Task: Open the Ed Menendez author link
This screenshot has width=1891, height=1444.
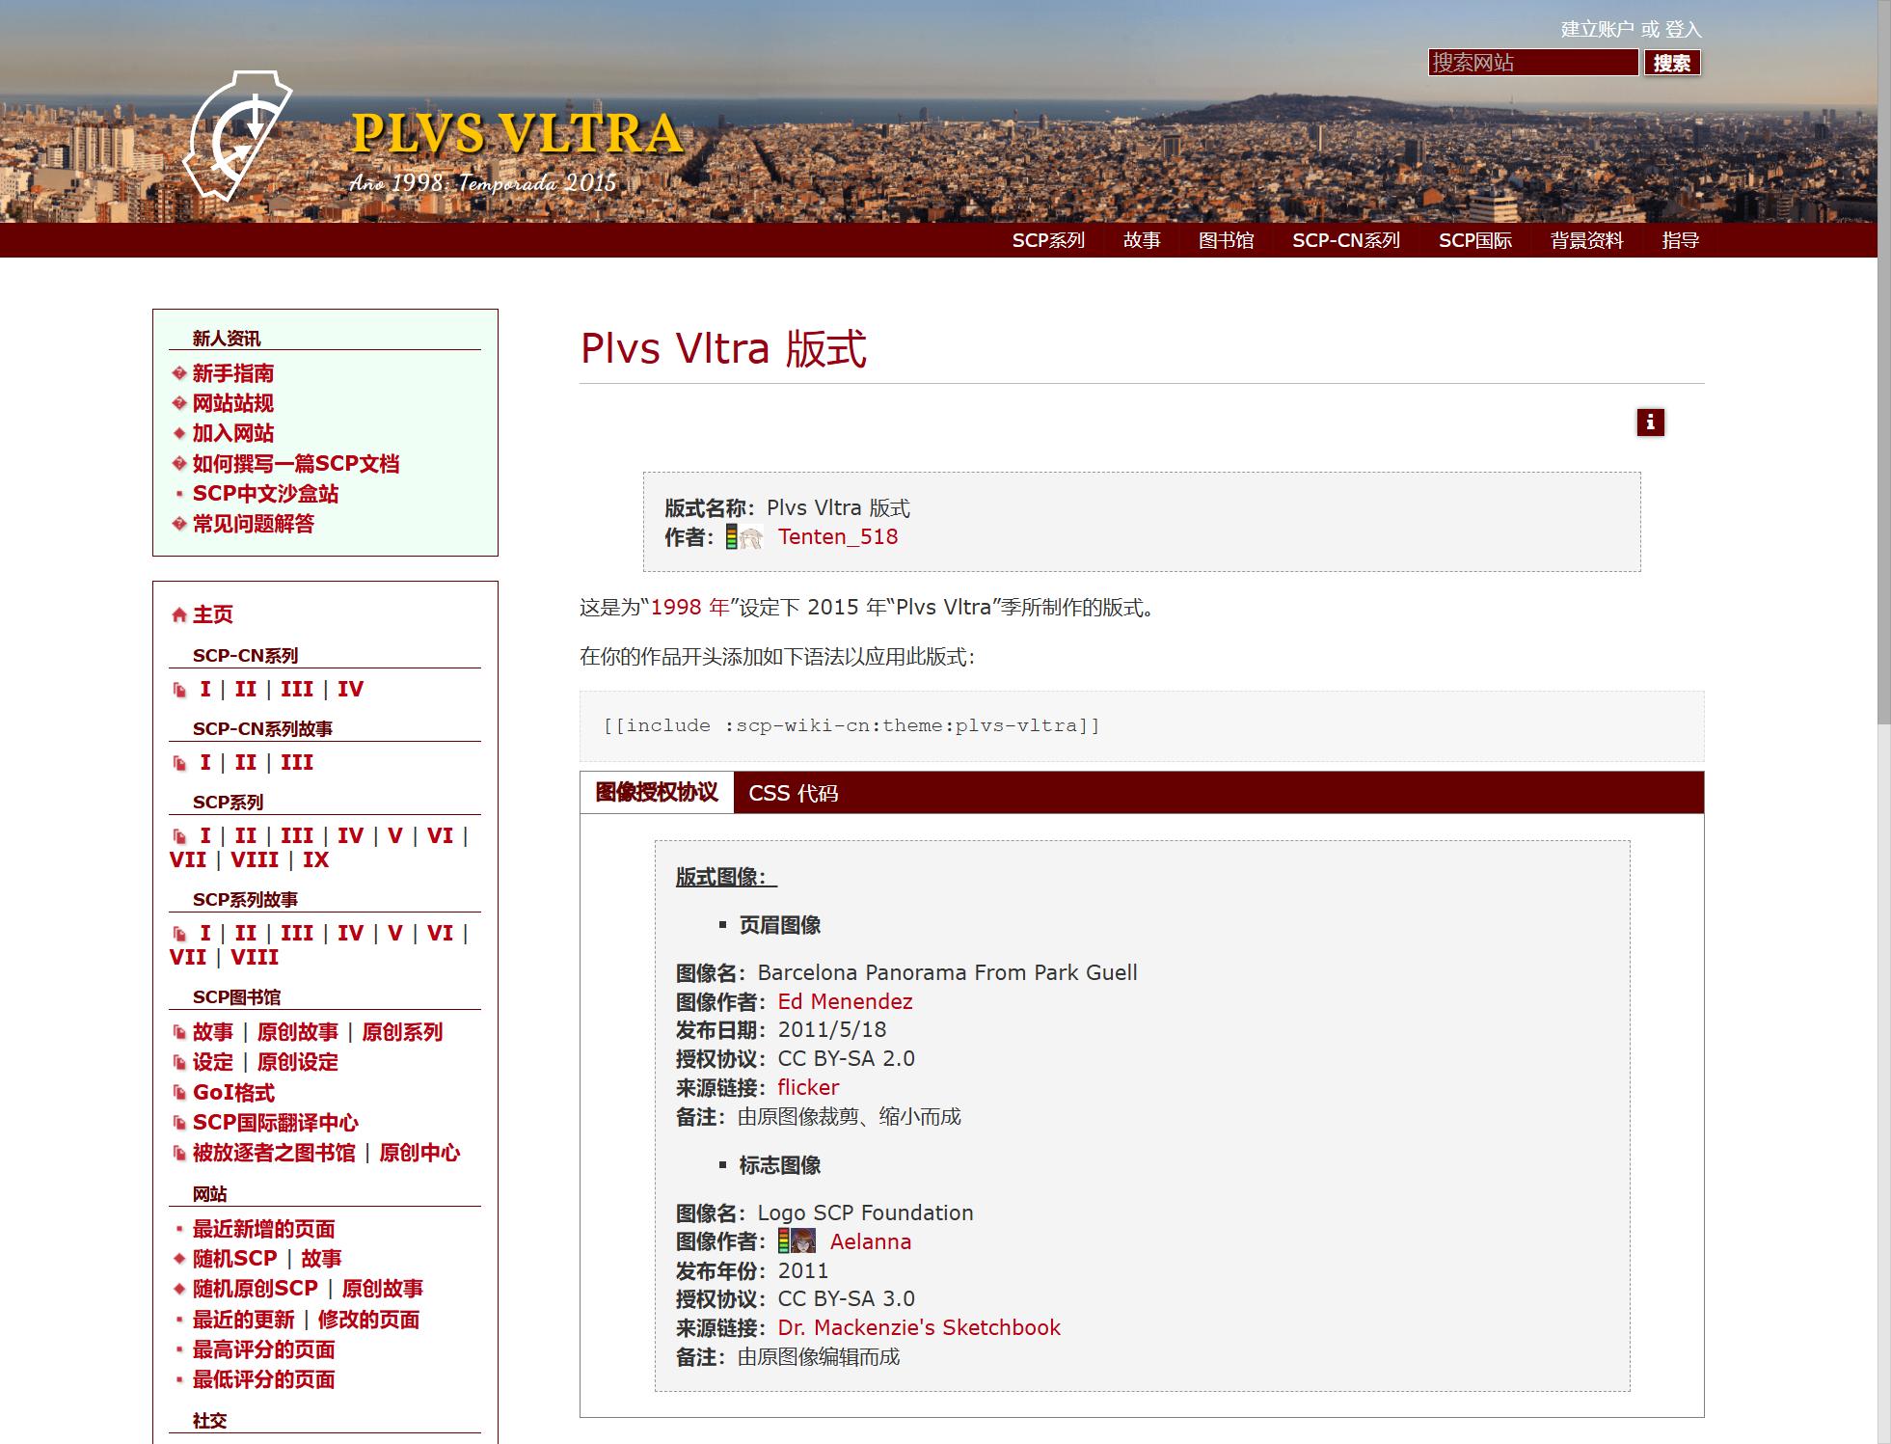Action: pos(845,1001)
